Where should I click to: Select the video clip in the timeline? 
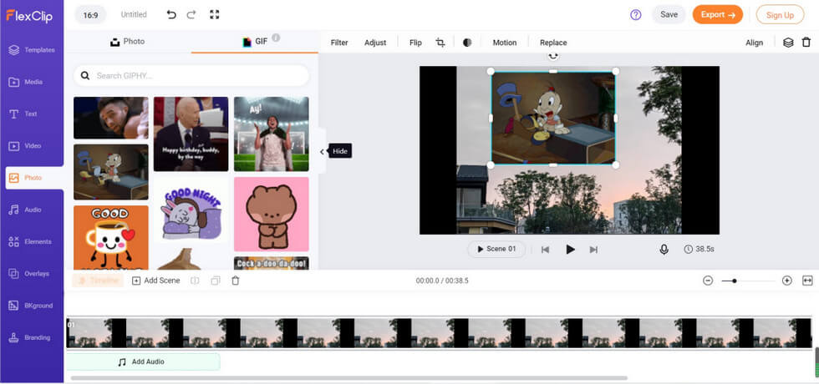[x=439, y=333]
